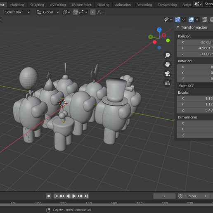Click the Escala Y field
Screen dimensions: 213x213
(x=195, y=104)
